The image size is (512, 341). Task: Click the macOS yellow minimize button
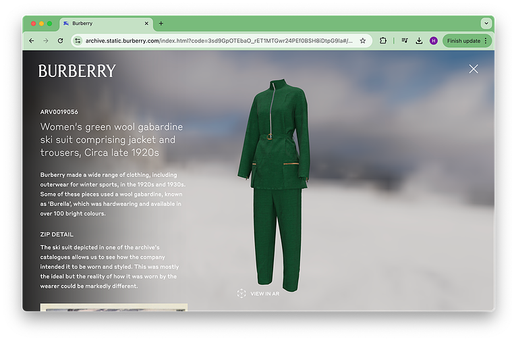point(41,24)
